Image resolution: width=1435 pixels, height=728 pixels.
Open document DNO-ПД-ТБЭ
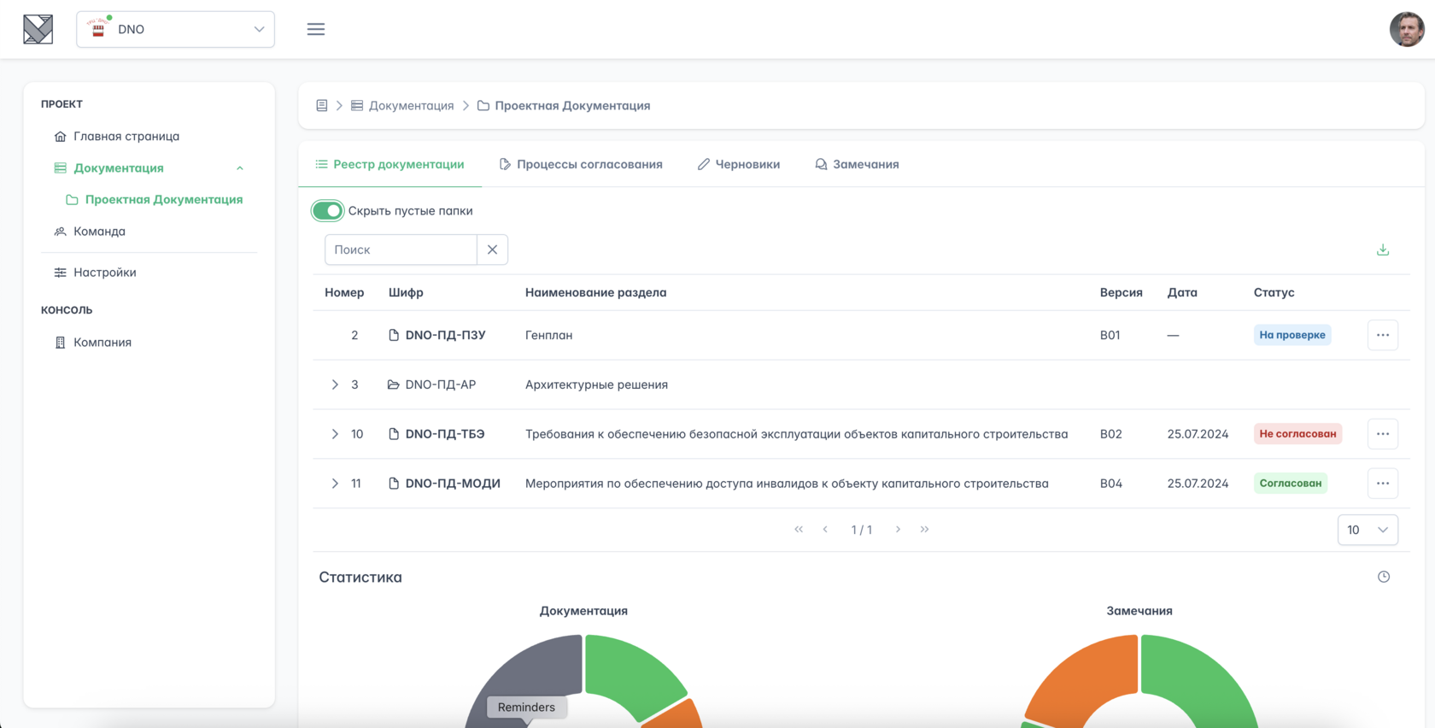point(445,434)
